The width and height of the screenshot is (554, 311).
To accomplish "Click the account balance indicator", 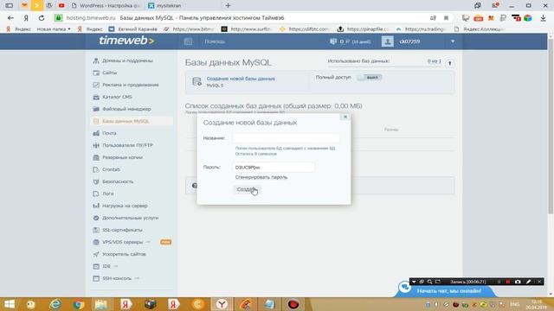I will [x=350, y=41].
